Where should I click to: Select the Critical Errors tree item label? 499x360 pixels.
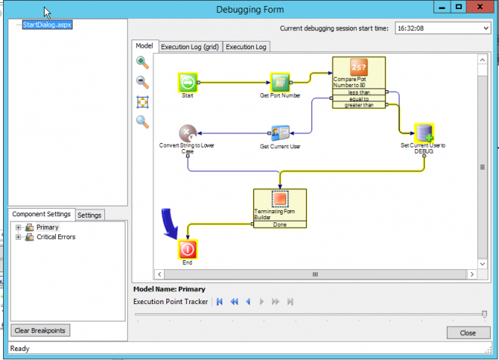56,237
